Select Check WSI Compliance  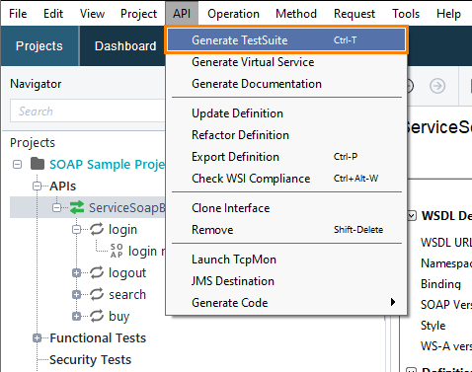coord(286,179)
